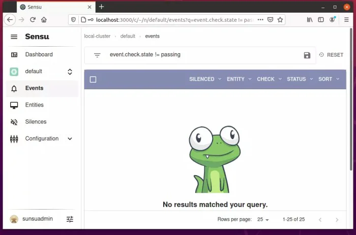Open Entities in the sidebar
356x235 pixels.
[x=34, y=105]
